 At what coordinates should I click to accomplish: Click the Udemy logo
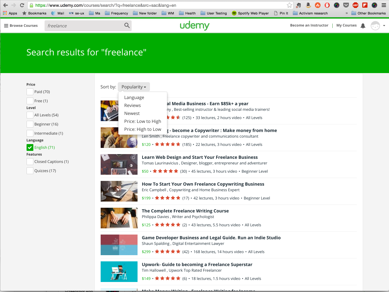tap(194, 26)
